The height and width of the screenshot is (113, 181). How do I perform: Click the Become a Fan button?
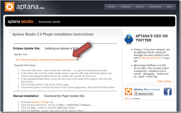coord(144,94)
